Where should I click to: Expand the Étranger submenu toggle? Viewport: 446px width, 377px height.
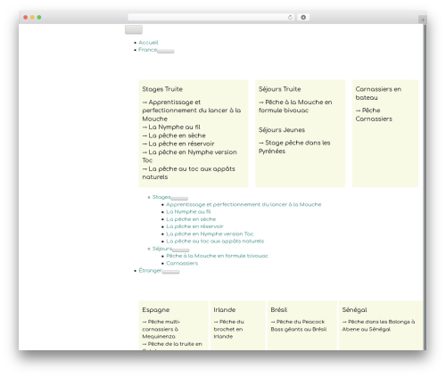(x=170, y=272)
